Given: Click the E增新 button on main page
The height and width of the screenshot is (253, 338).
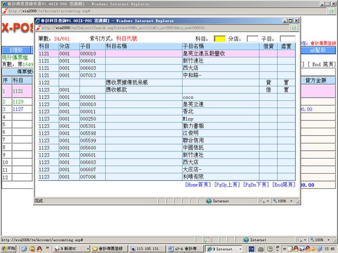Looking at the screenshot, I should tap(15, 50).
